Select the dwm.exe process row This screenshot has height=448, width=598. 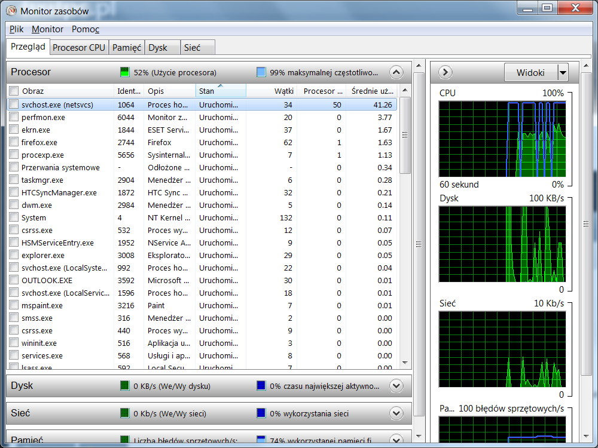(202, 205)
